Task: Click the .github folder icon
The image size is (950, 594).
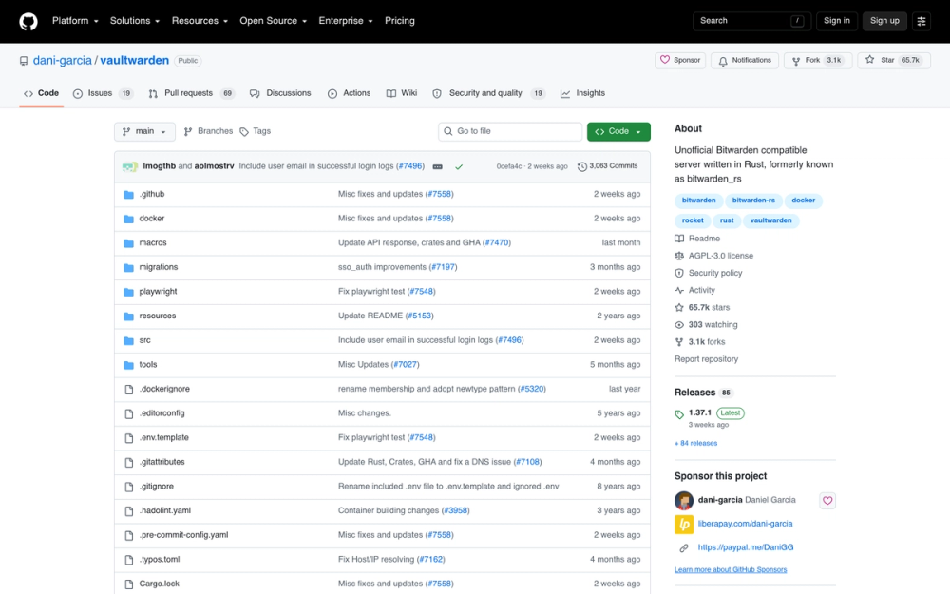Action: 128,195
